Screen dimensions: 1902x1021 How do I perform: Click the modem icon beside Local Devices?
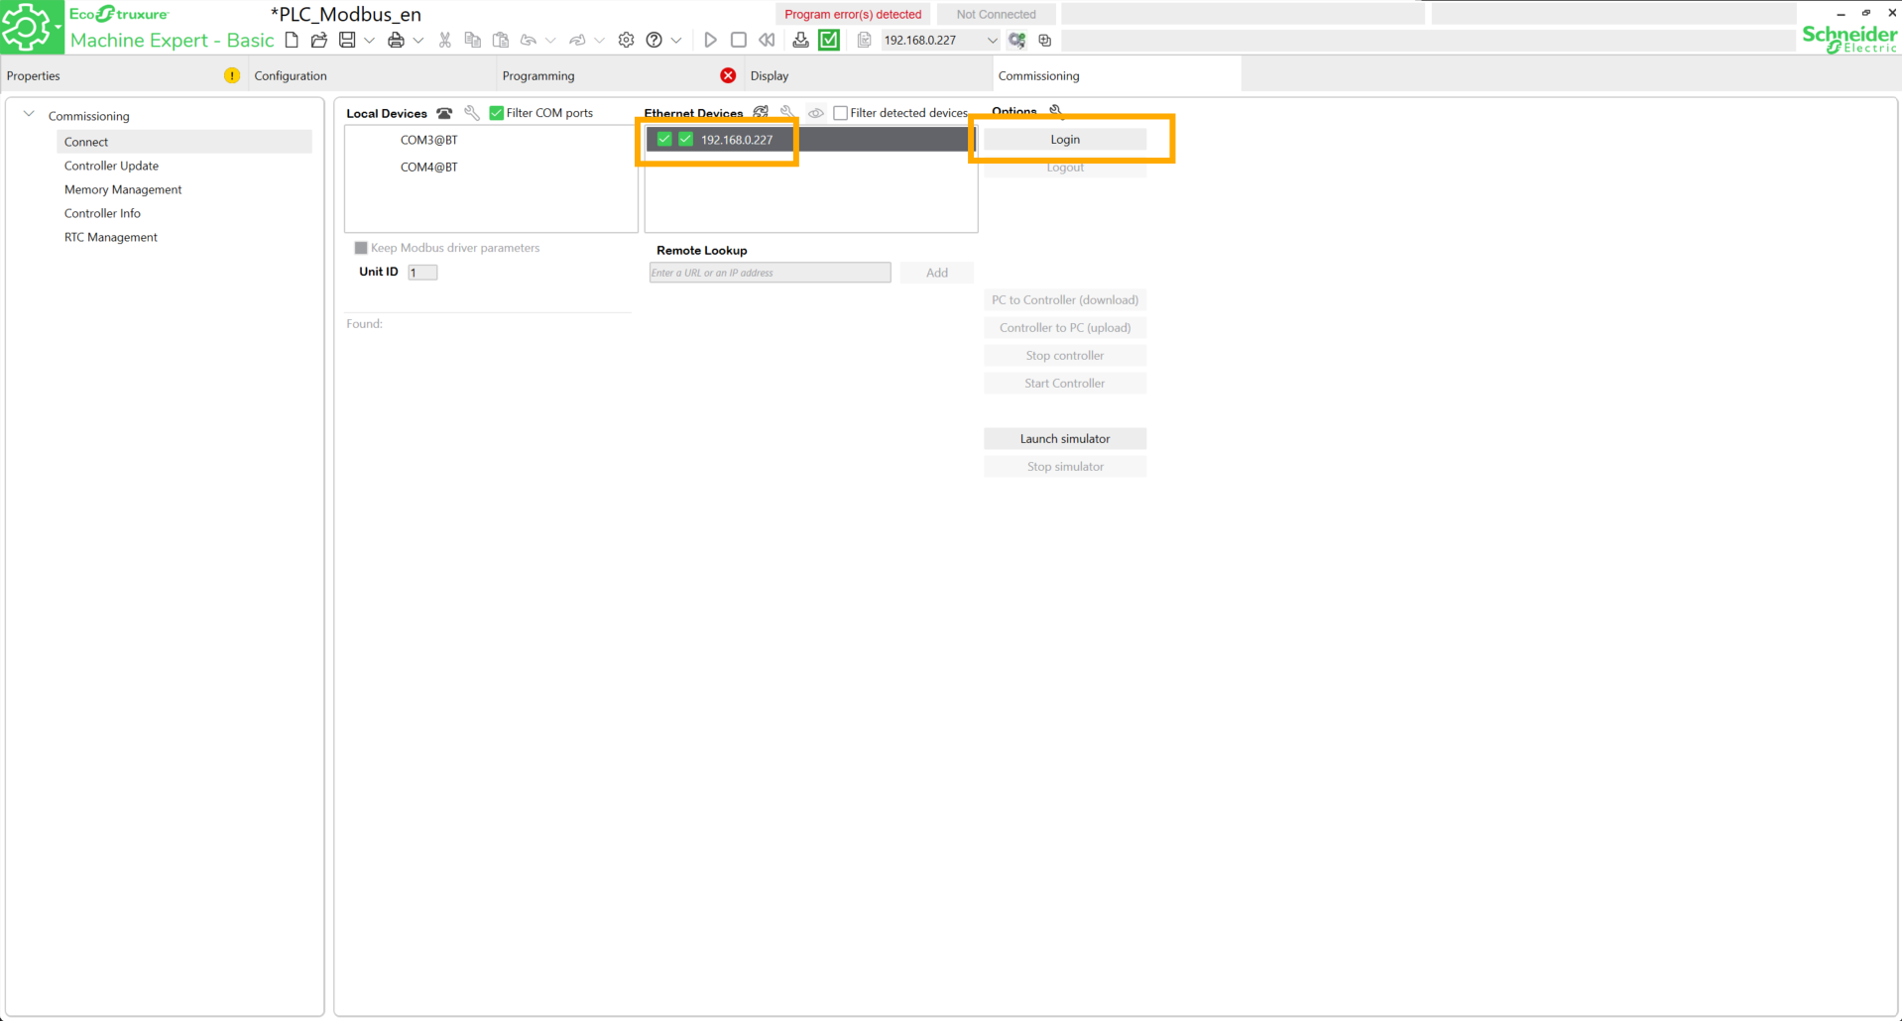pos(444,113)
